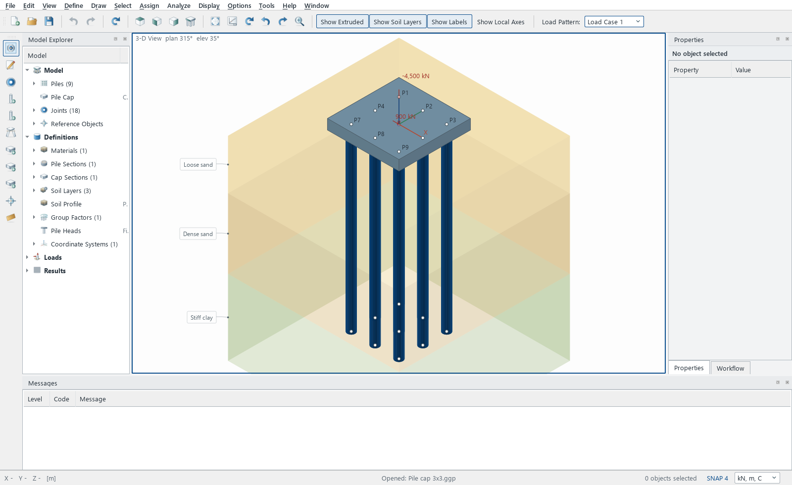Viewport: 792px width, 485px height.
Task: Expand the Joints (18) node
Action: (x=34, y=110)
